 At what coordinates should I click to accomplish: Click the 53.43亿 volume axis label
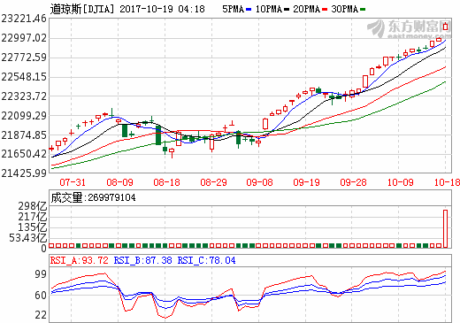[28, 238]
